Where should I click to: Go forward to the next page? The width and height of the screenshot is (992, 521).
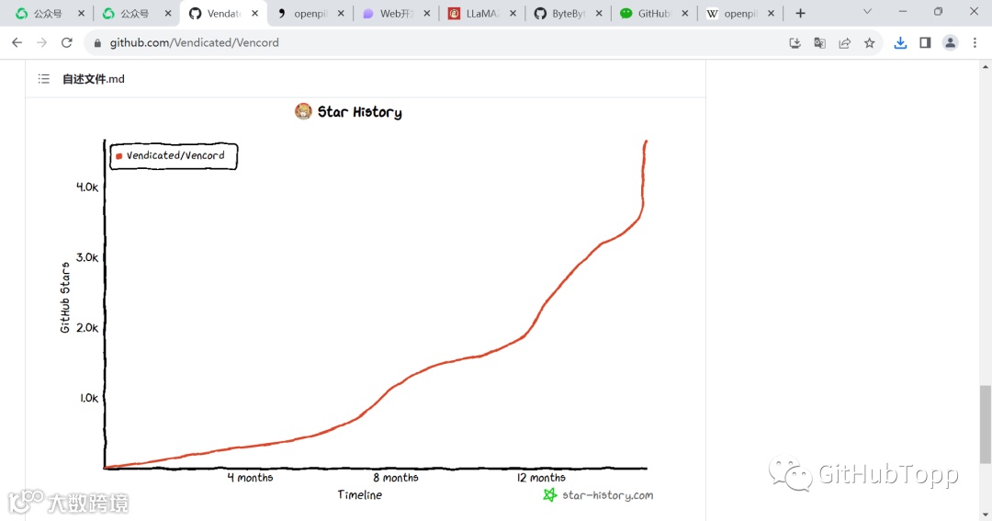coord(41,42)
